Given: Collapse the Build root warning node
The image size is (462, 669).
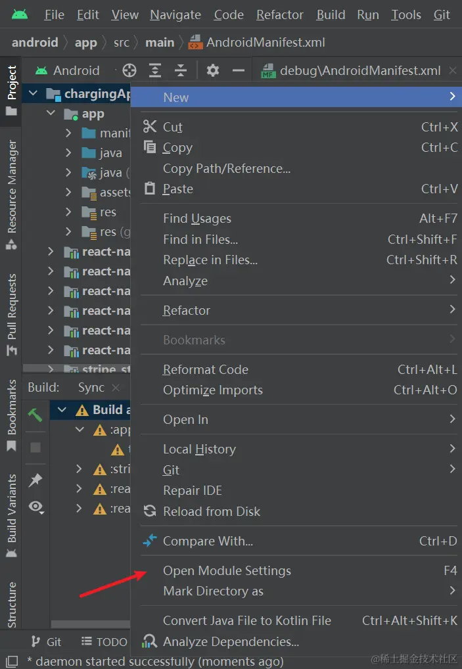Looking at the screenshot, I should (x=63, y=410).
